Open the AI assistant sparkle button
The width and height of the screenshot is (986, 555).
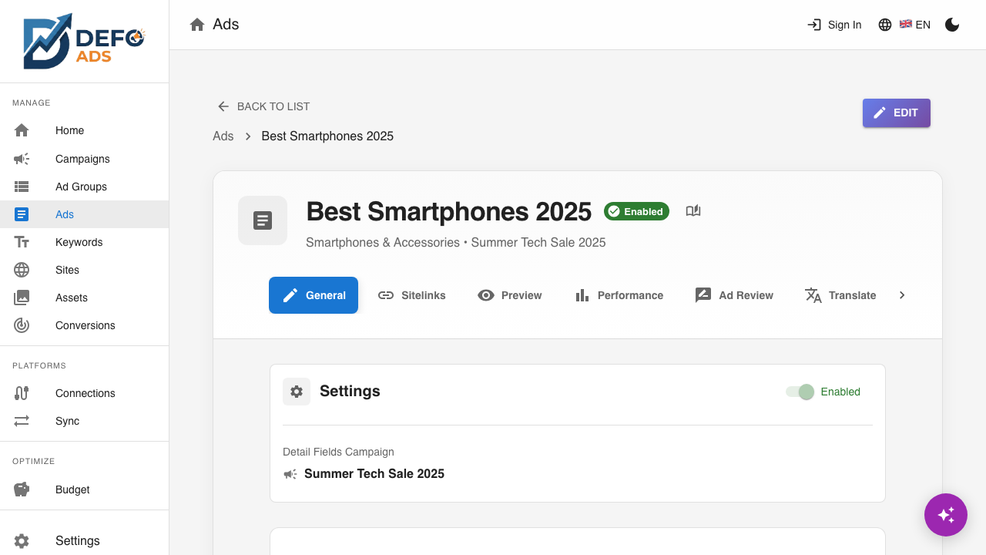(x=946, y=515)
